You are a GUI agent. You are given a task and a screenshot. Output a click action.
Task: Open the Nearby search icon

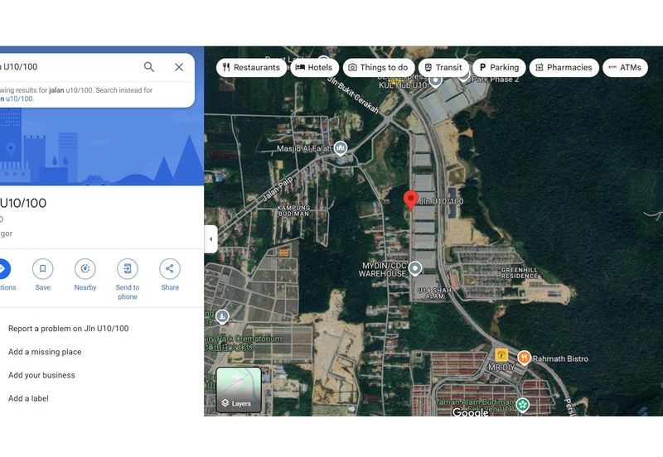(85, 268)
